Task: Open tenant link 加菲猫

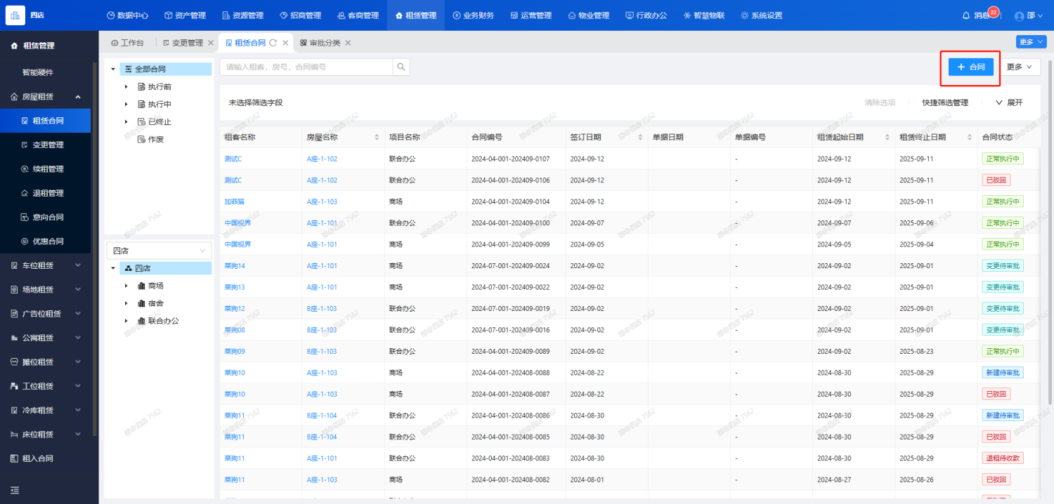Action: (x=234, y=201)
